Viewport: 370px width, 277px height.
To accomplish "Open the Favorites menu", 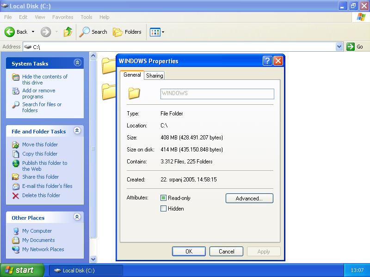I will click(x=62, y=17).
